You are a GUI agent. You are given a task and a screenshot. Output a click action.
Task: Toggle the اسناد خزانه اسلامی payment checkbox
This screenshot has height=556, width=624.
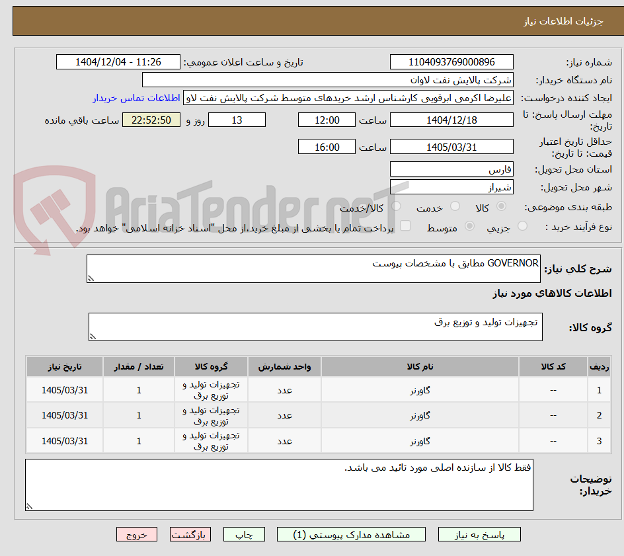click(405, 225)
